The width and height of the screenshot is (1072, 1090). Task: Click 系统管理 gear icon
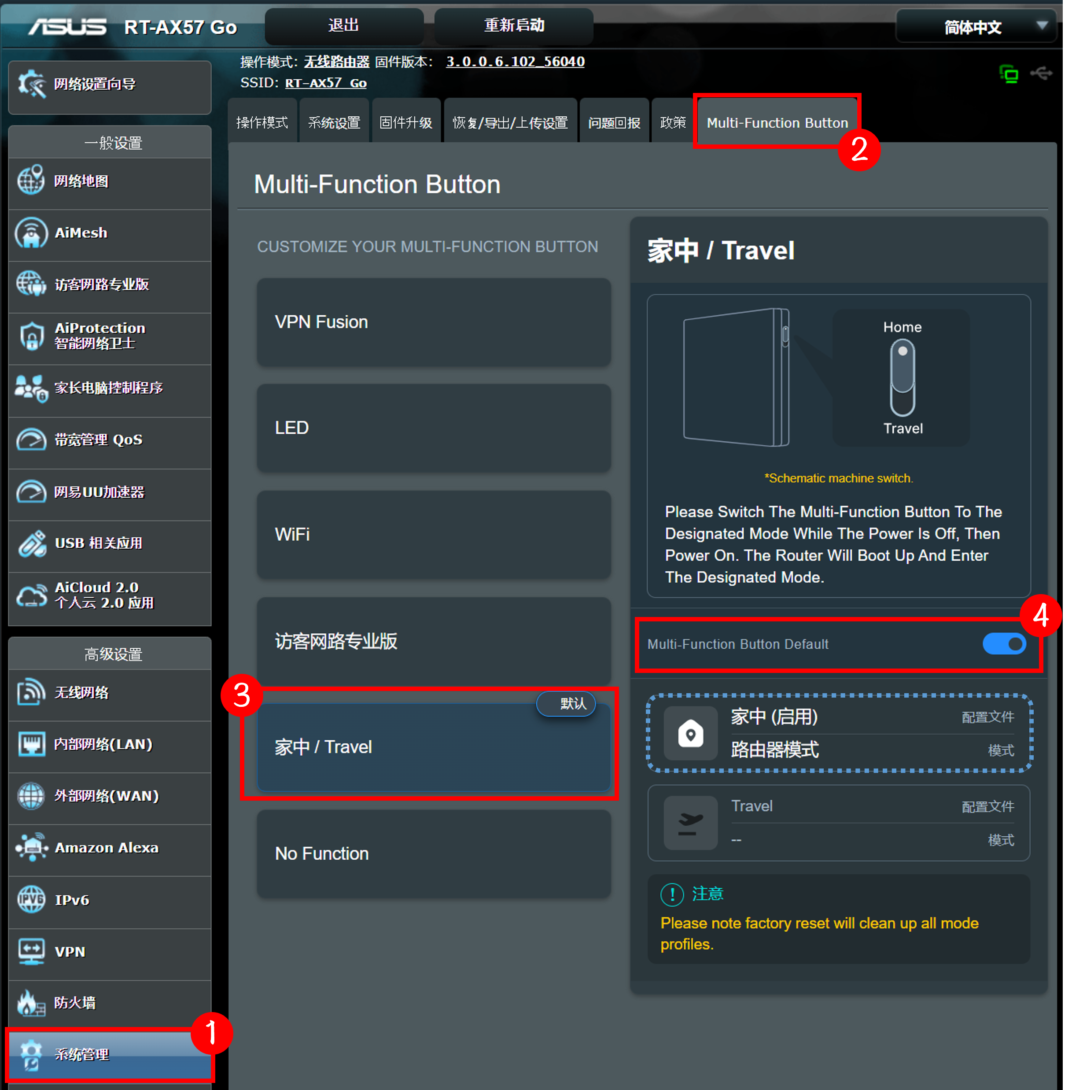tap(31, 1055)
